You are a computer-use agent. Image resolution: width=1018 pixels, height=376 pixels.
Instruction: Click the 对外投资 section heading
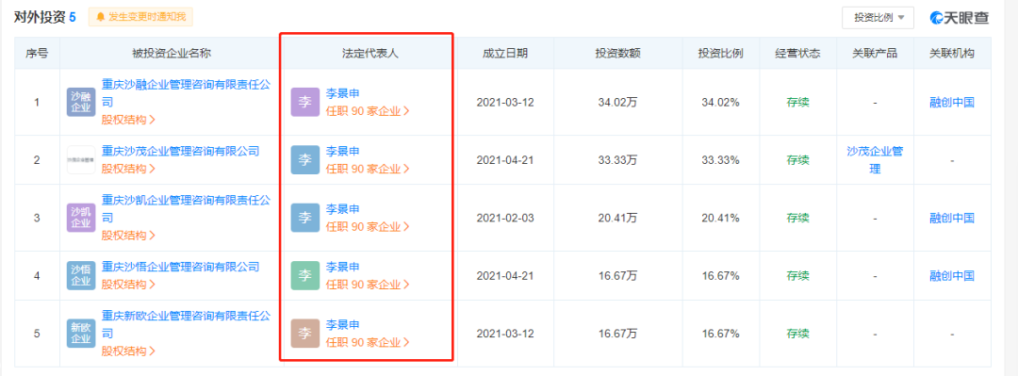(x=40, y=18)
